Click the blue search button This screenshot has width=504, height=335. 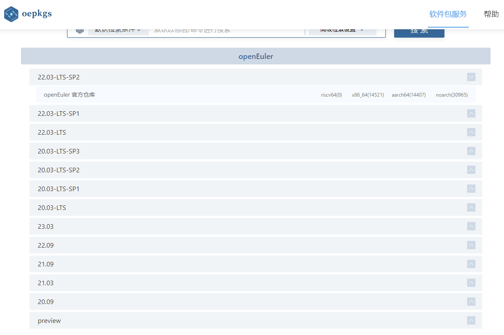419,32
